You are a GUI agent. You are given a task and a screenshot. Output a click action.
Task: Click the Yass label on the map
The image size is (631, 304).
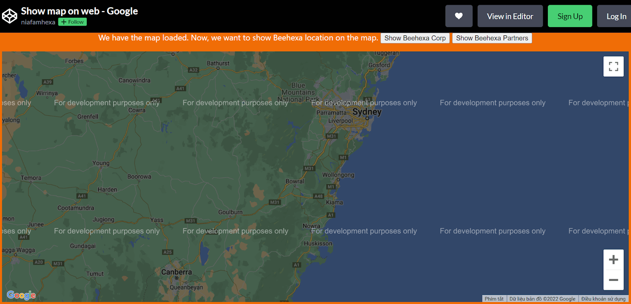click(157, 220)
